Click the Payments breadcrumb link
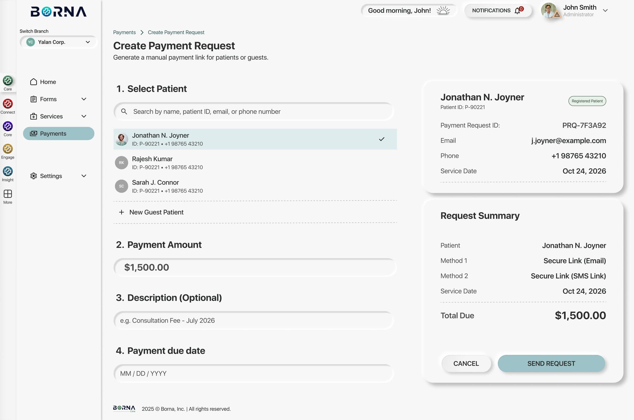634x420 pixels. tap(124, 32)
